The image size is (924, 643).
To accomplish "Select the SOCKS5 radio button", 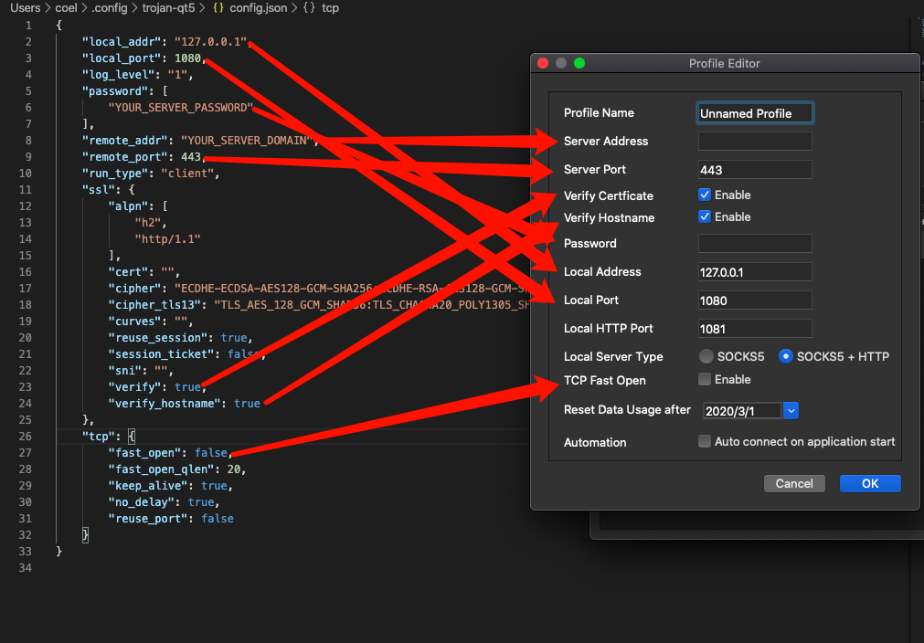I will pyautogui.click(x=706, y=356).
